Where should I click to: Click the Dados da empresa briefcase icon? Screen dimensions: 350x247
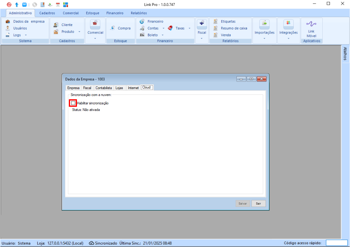[8, 22]
